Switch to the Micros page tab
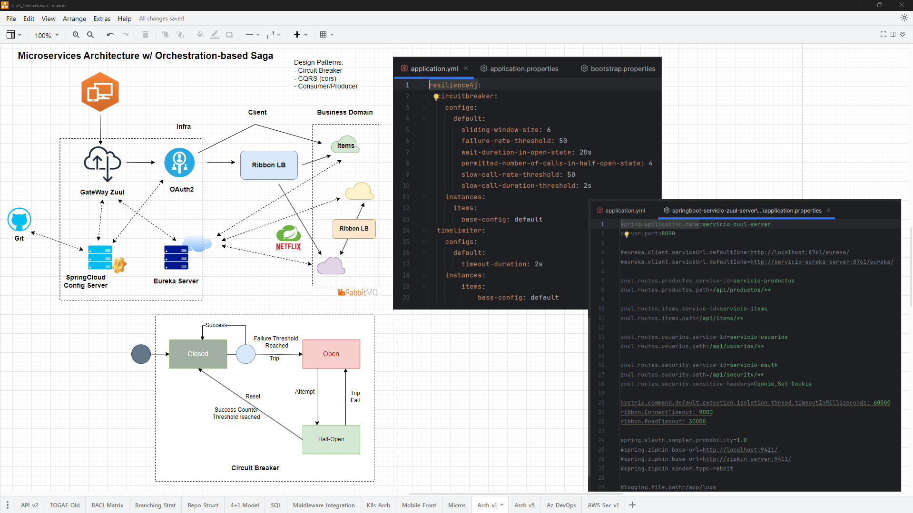Screen dimensions: 913x513 (x=457, y=505)
